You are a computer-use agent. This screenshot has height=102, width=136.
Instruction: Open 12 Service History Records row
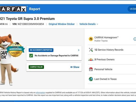coord(112,50)
